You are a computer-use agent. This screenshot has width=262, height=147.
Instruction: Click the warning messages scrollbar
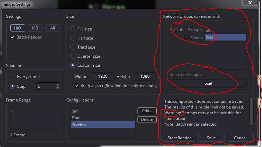251,112
